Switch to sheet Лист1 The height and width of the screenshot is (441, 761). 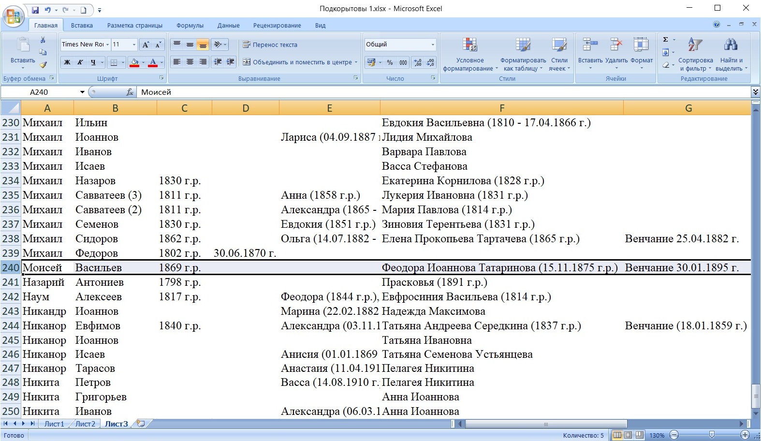coord(54,424)
